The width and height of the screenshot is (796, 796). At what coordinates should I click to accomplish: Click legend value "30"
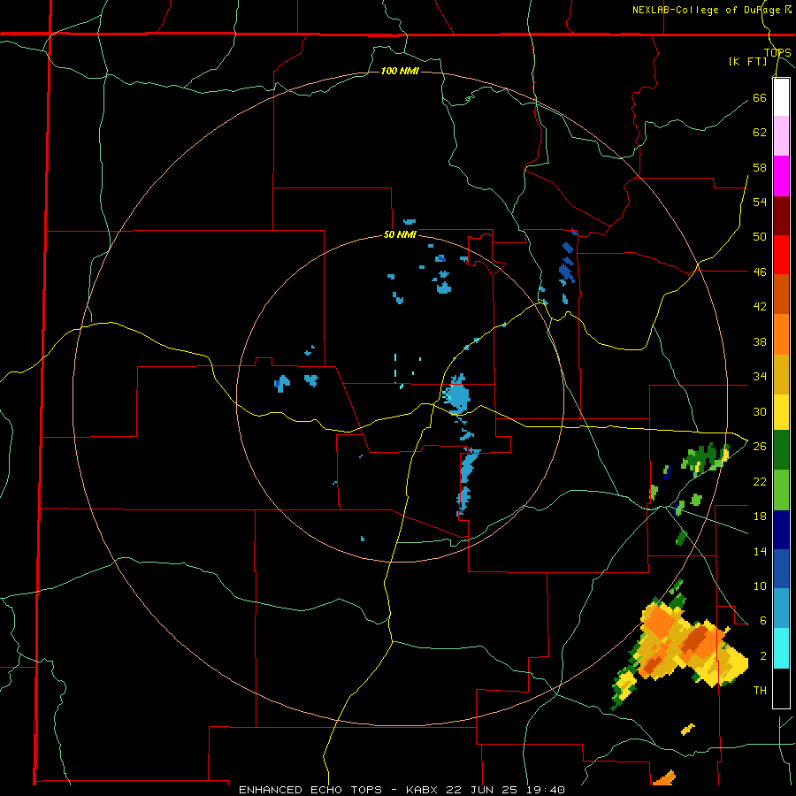(x=760, y=411)
